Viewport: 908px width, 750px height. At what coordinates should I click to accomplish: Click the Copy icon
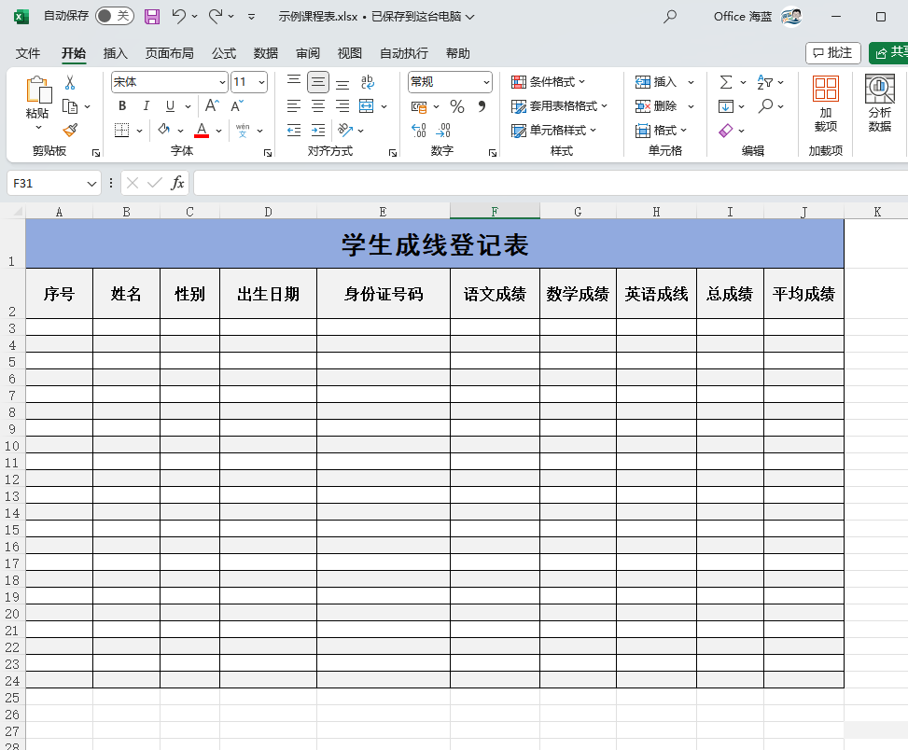point(70,106)
